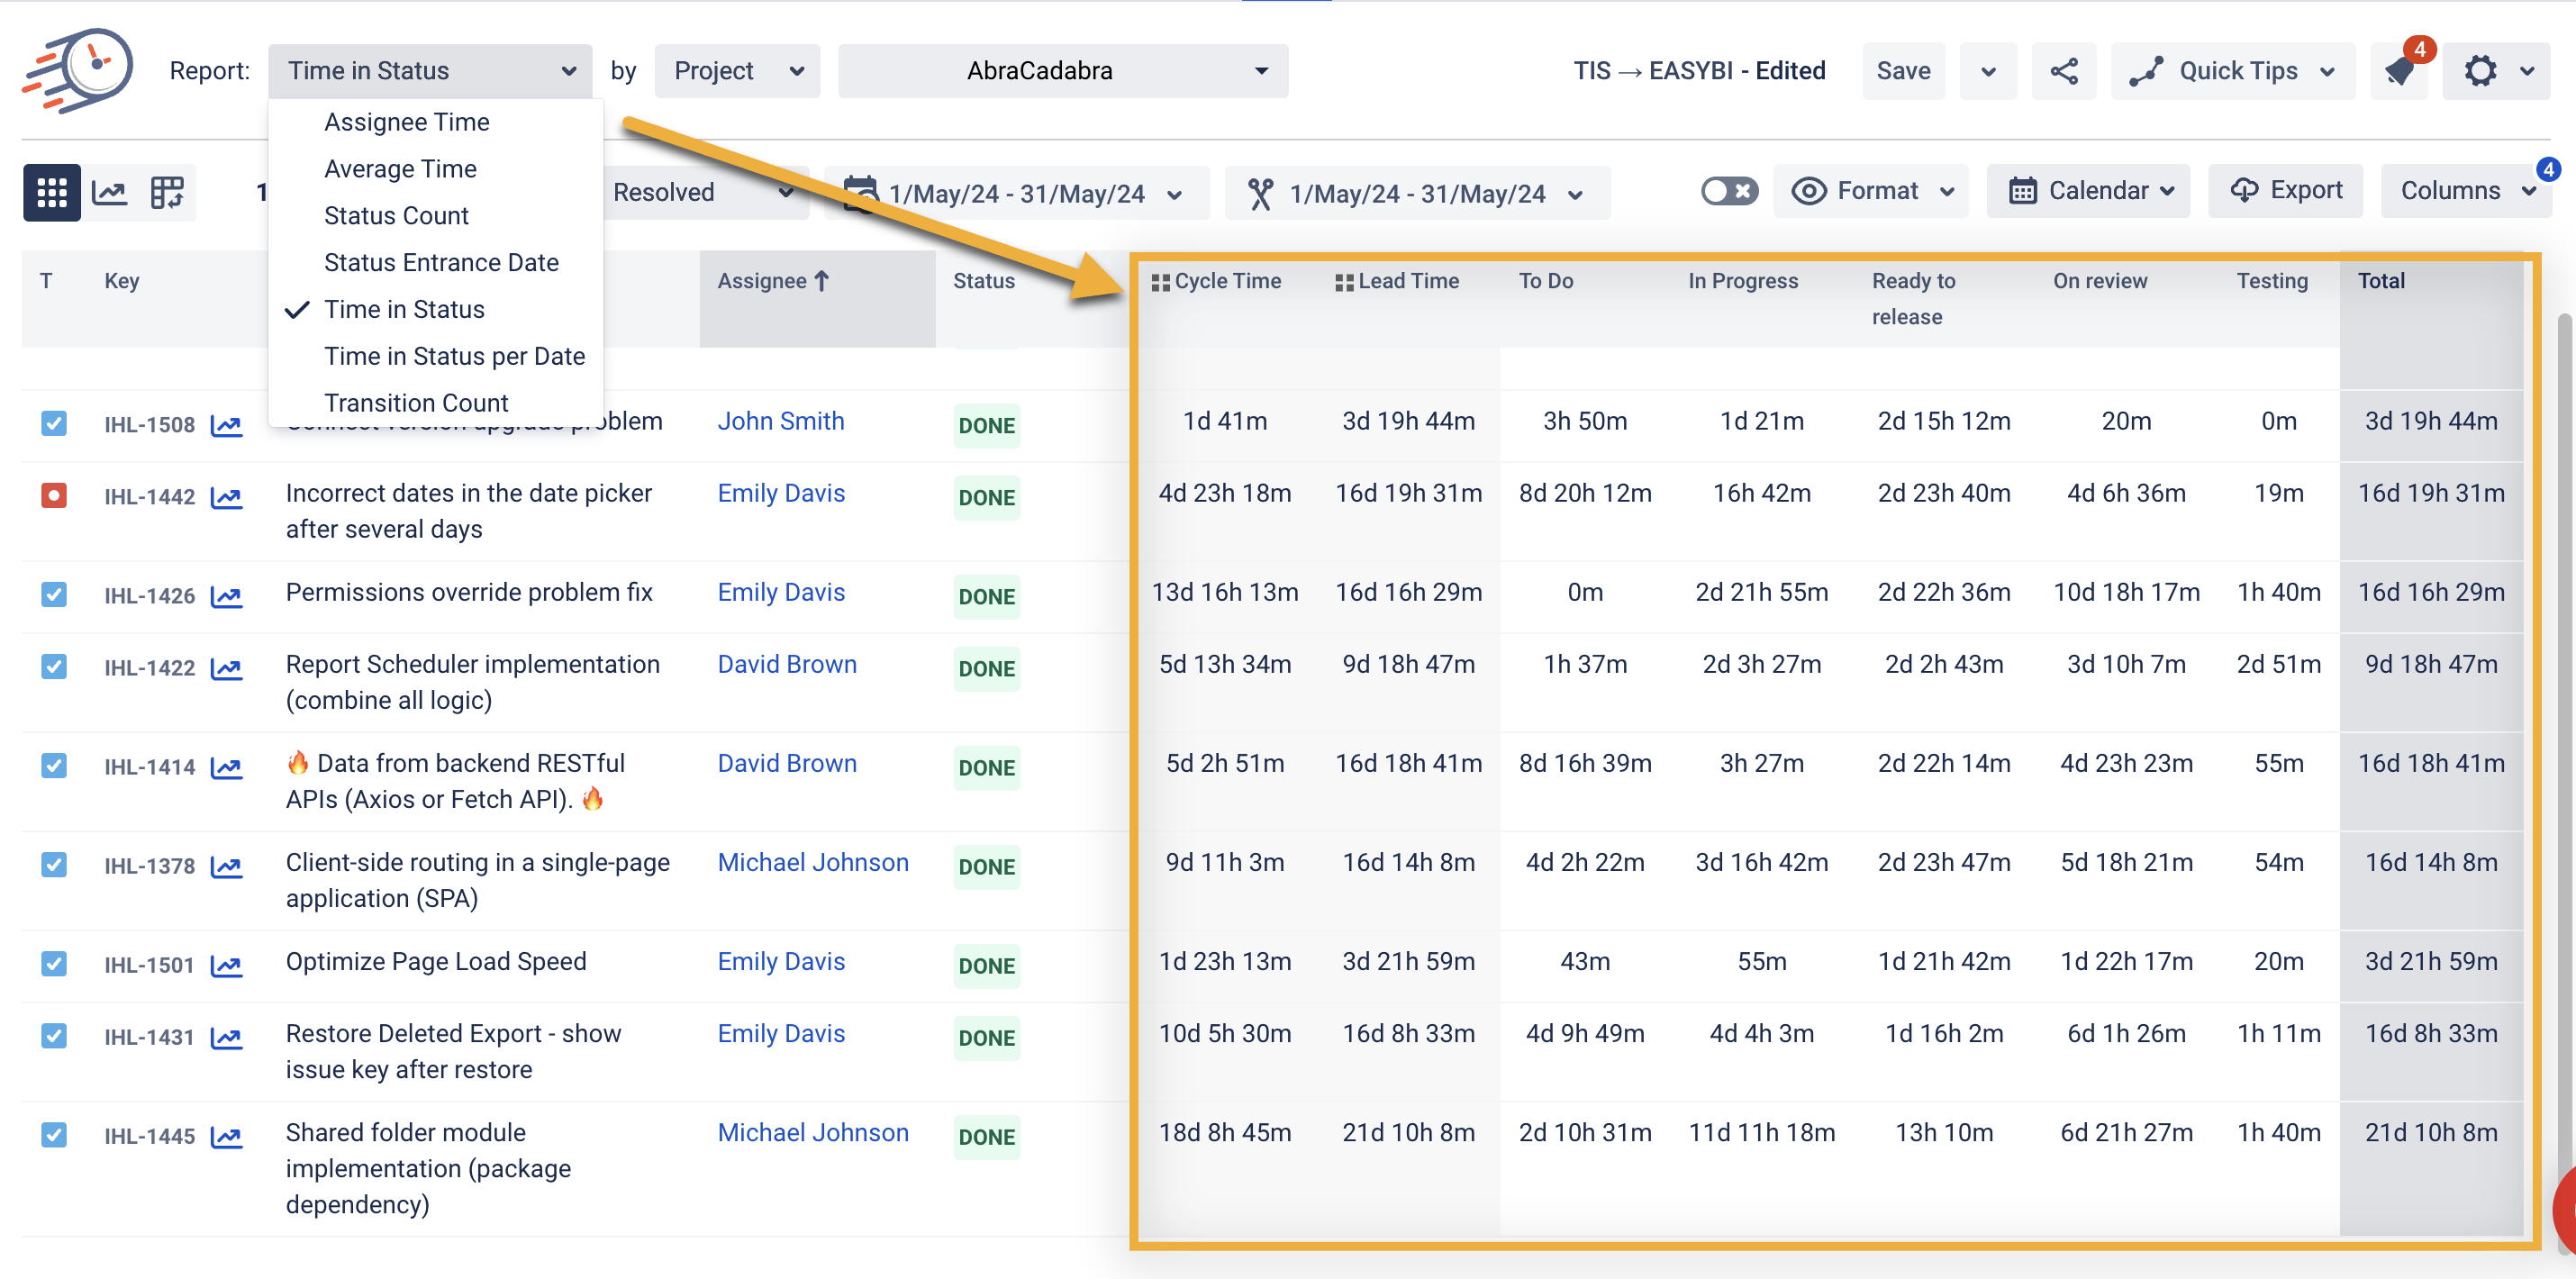Open the Columns dropdown
The image size is (2576, 1279).
click(x=2466, y=191)
